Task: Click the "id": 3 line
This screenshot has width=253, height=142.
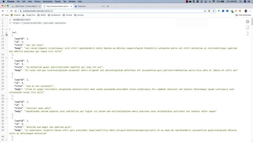Action: 19,64
